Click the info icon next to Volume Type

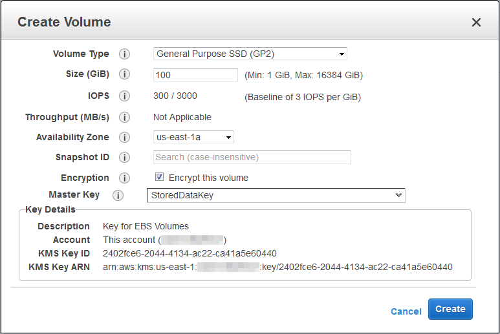click(125, 54)
